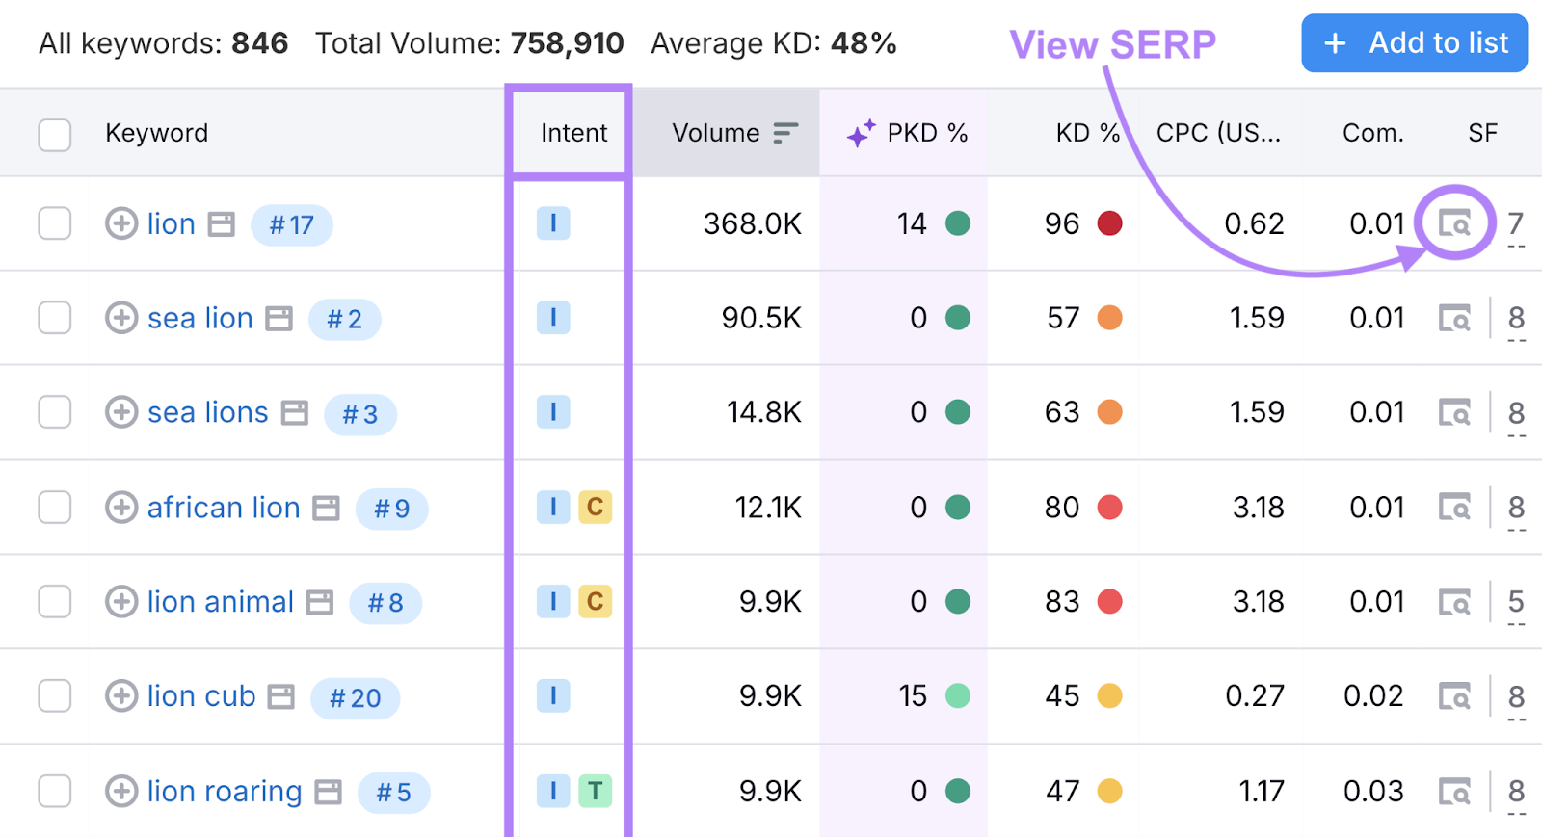Sort by the CPC (US...) column header

pyautogui.click(x=1218, y=133)
